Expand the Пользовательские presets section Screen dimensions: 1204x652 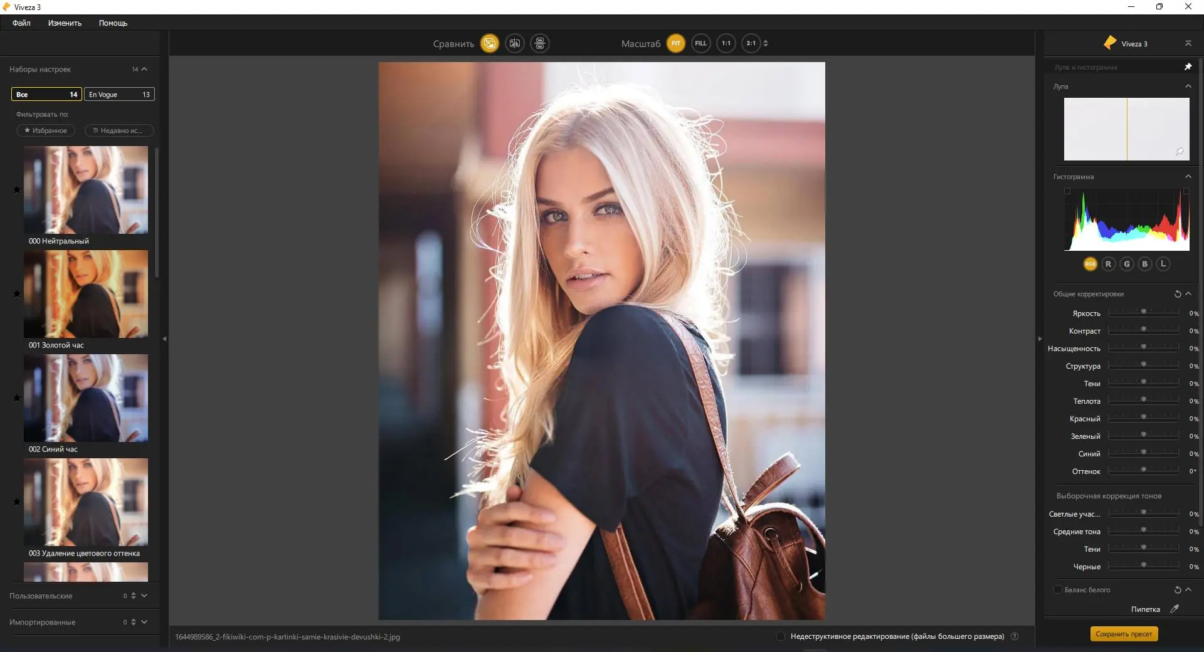144,596
